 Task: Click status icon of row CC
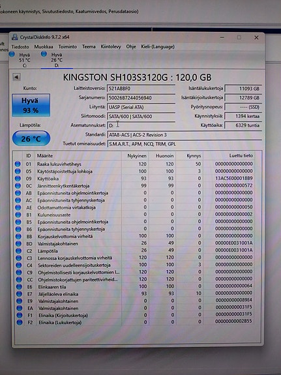(x=19, y=280)
